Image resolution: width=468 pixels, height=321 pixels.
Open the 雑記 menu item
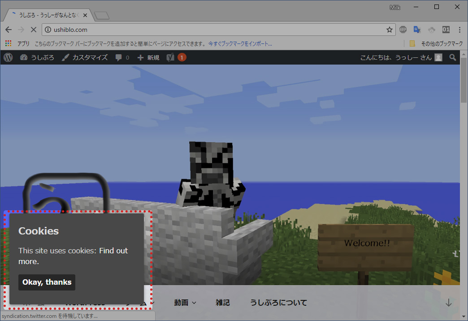pos(223,303)
